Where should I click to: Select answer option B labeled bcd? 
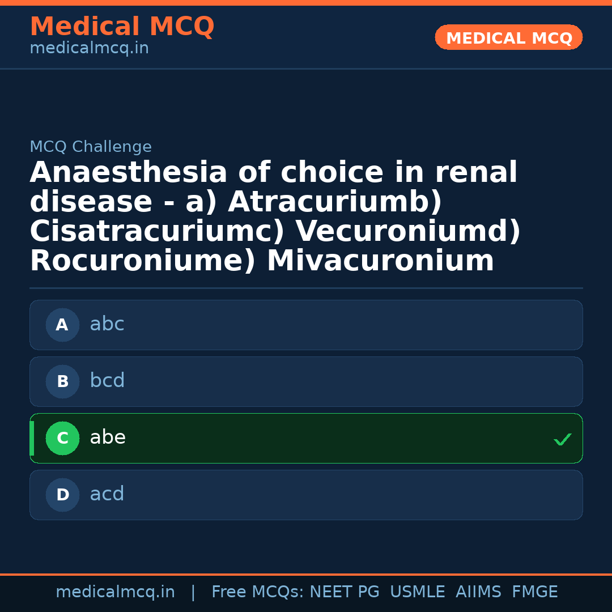(x=306, y=381)
